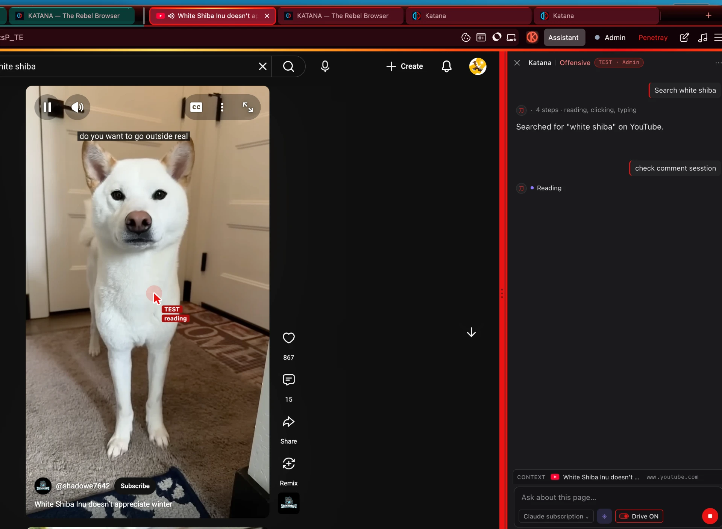The width and height of the screenshot is (722, 529).
Task: Subscribe to @shadowe7642
Action: (135, 486)
